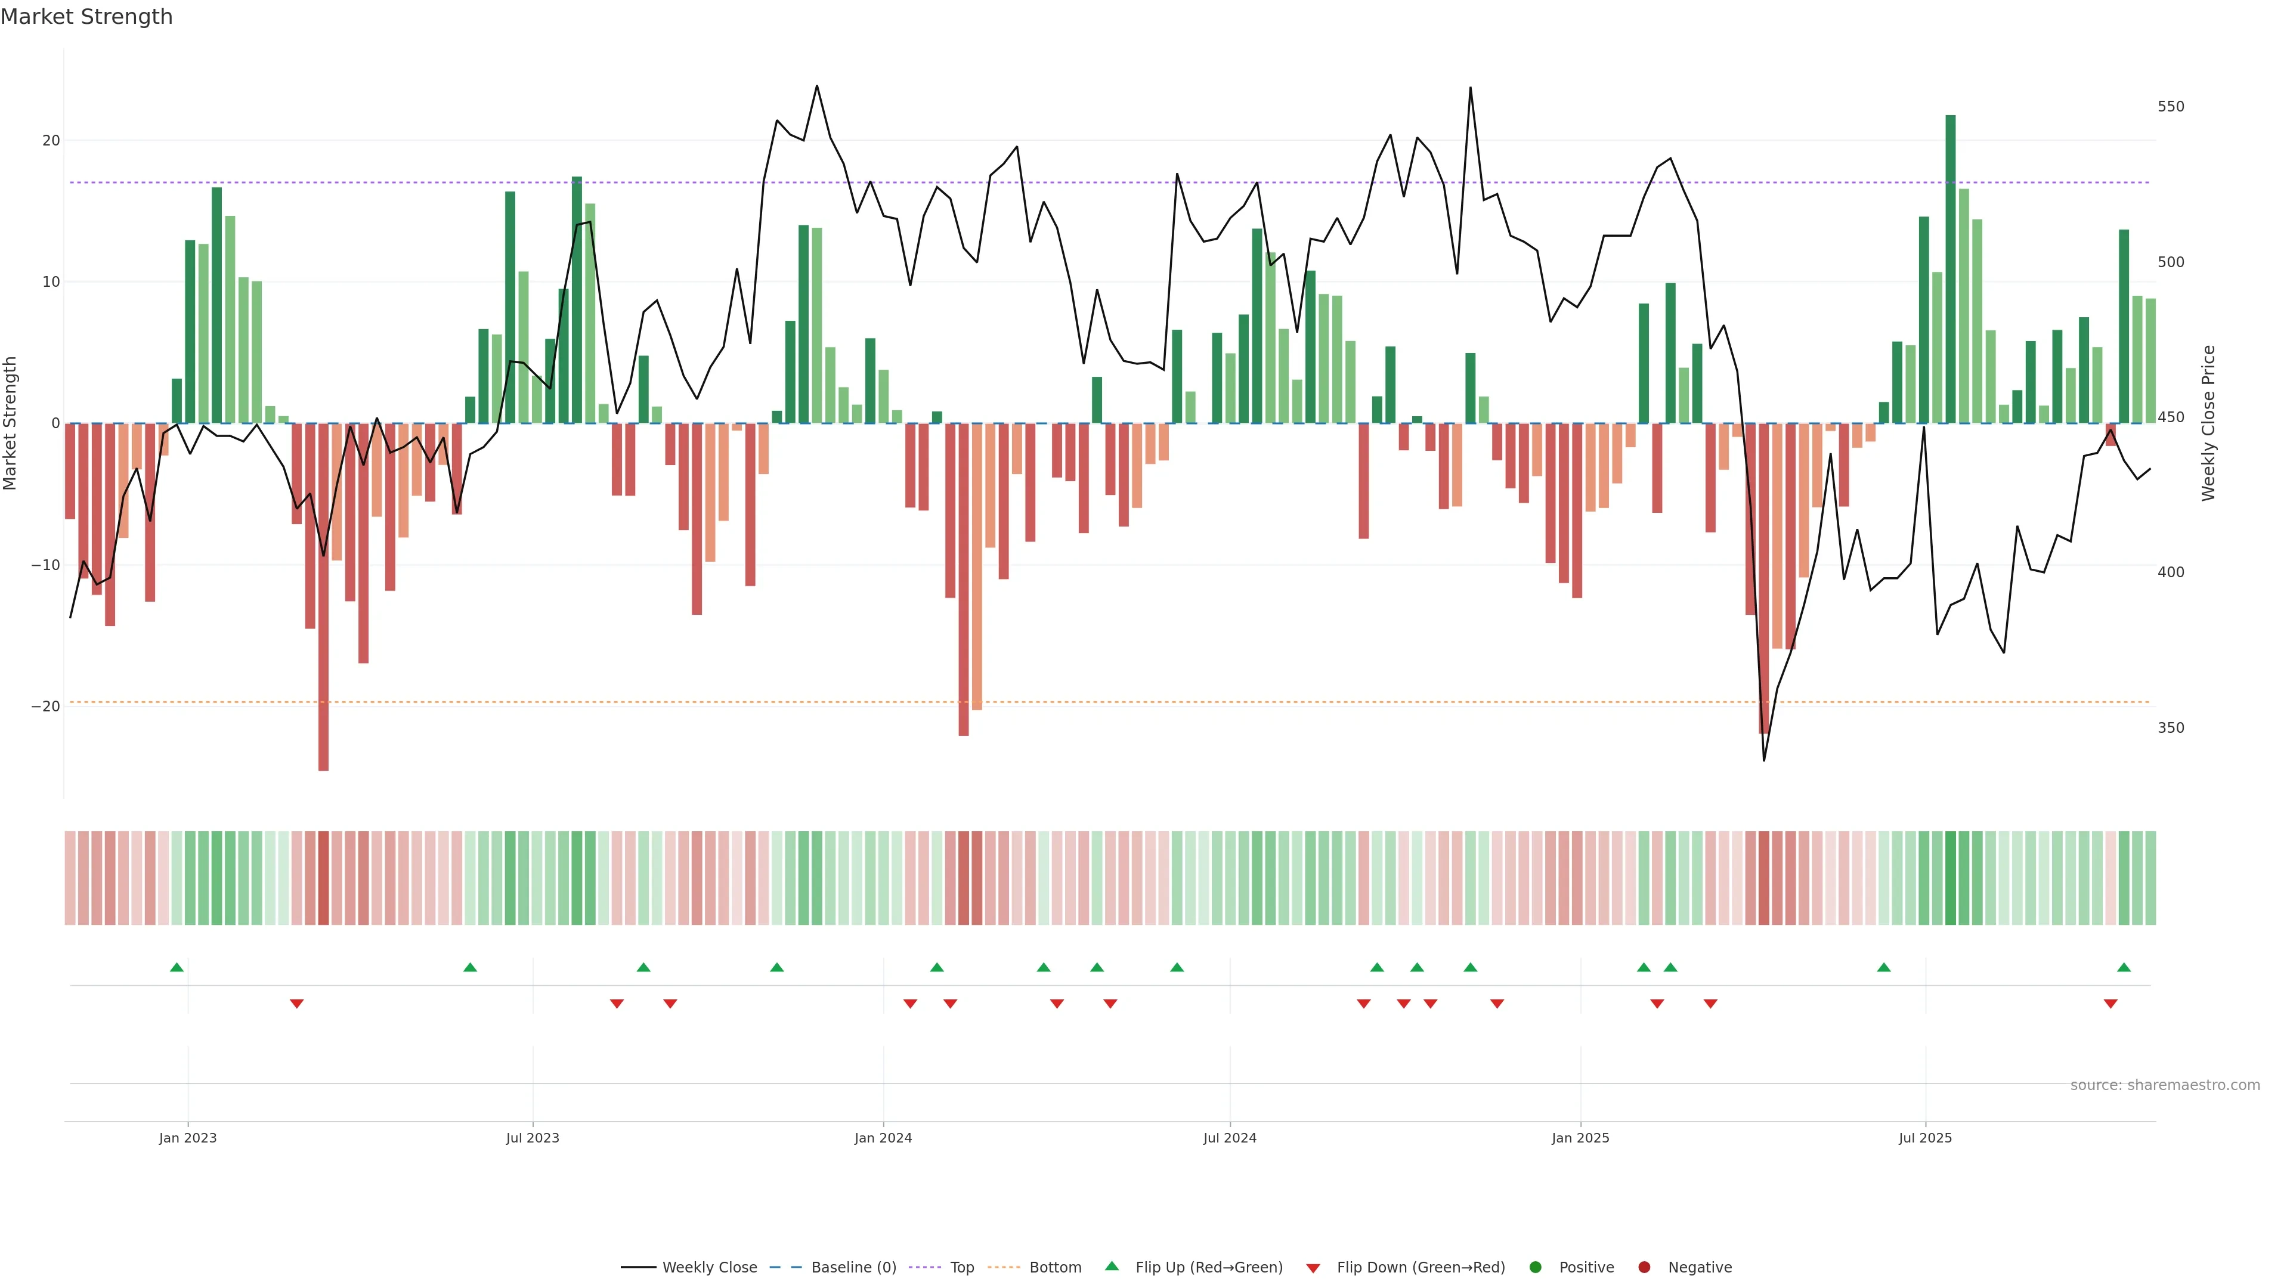This screenshot has width=2290, height=1288.
Task: Click the Jan 2024 x-axis label
Action: 883,1138
